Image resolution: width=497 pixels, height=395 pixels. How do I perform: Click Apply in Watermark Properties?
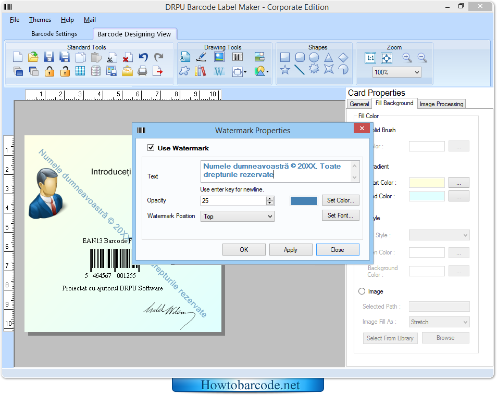point(291,250)
